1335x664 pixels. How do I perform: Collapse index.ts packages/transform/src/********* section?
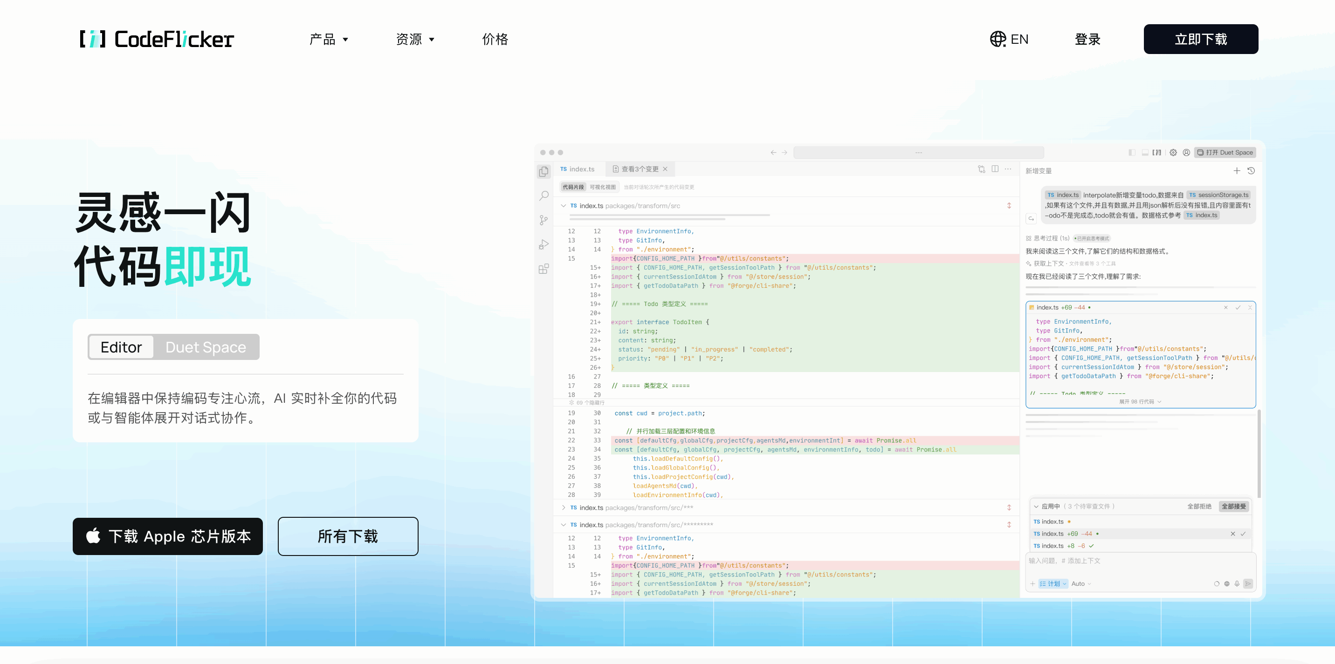coord(564,525)
